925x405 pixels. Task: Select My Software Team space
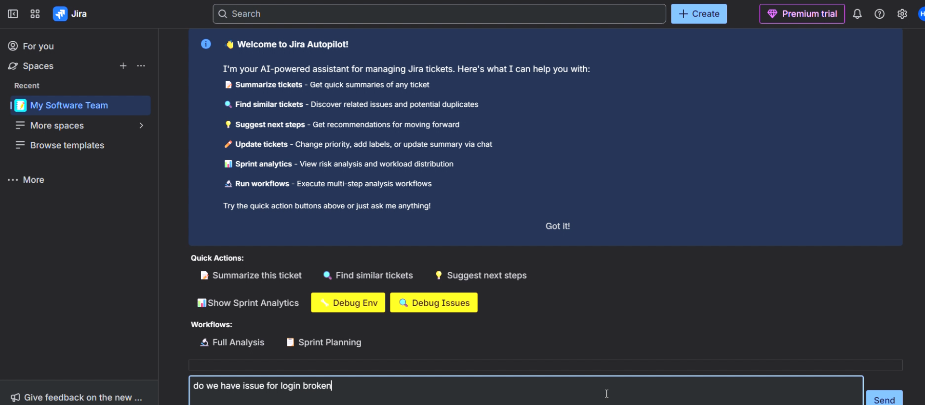click(80, 105)
